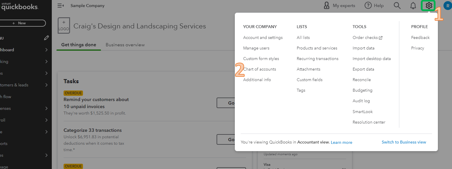Open Resolution center
Image resolution: width=452 pixels, height=169 pixels.
369,122
